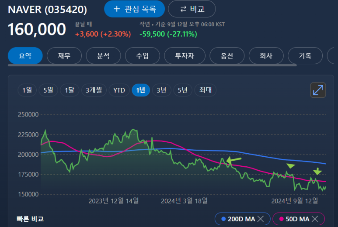Switch chart to 5년 range

pos(183,90)
